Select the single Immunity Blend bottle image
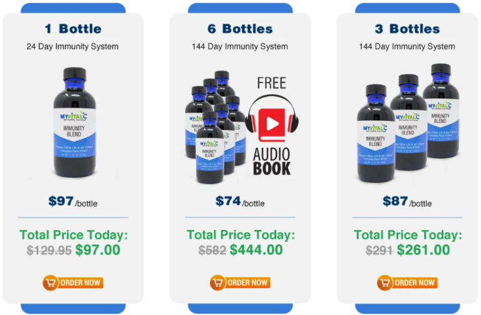Viewport: 481px width, 315px height. click(75, 122)
